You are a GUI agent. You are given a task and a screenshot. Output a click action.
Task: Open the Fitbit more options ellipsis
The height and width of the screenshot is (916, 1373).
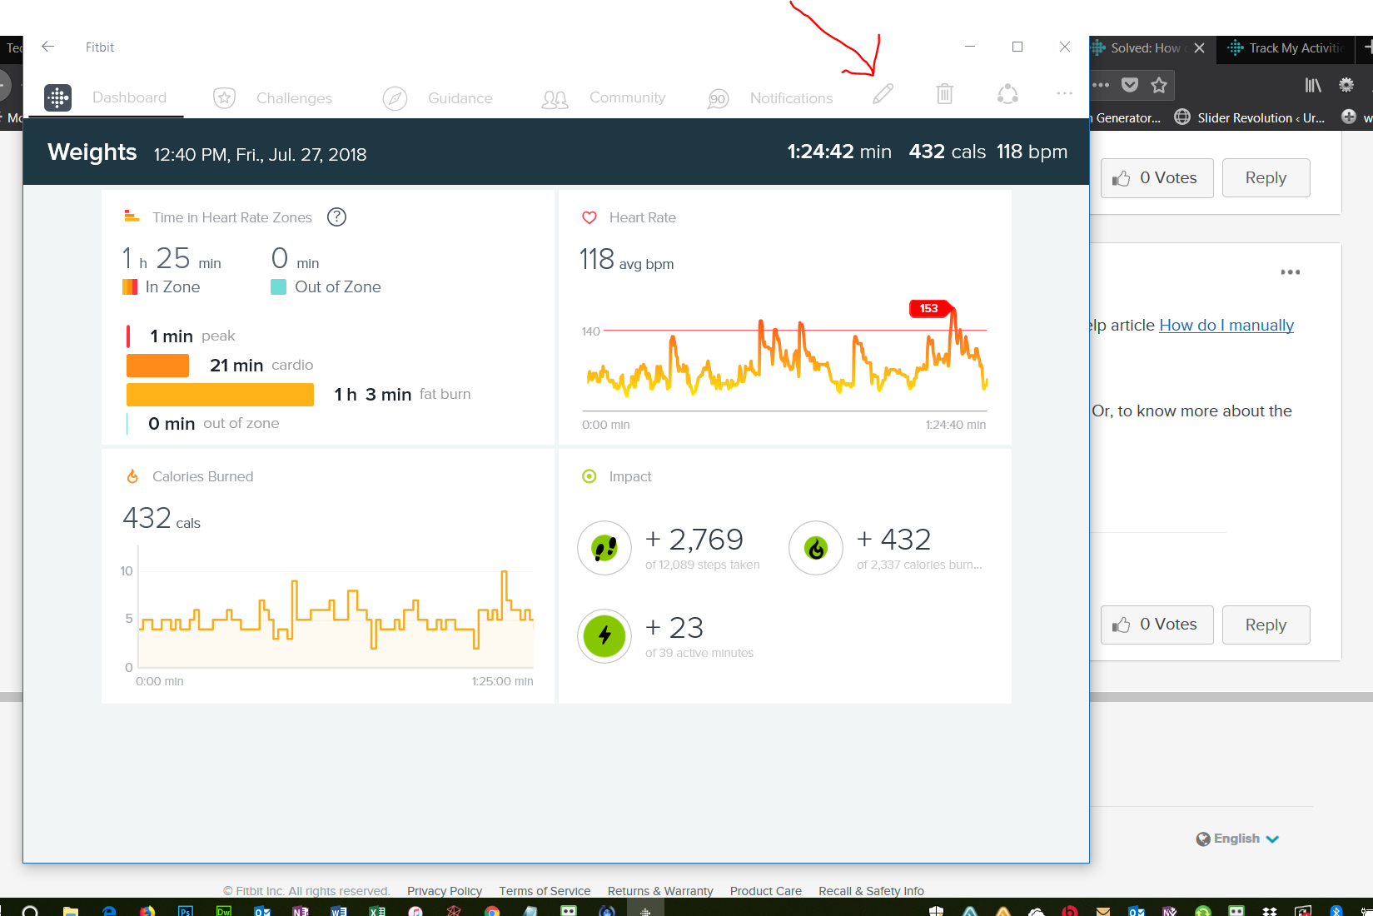[x=1064, y=93]
